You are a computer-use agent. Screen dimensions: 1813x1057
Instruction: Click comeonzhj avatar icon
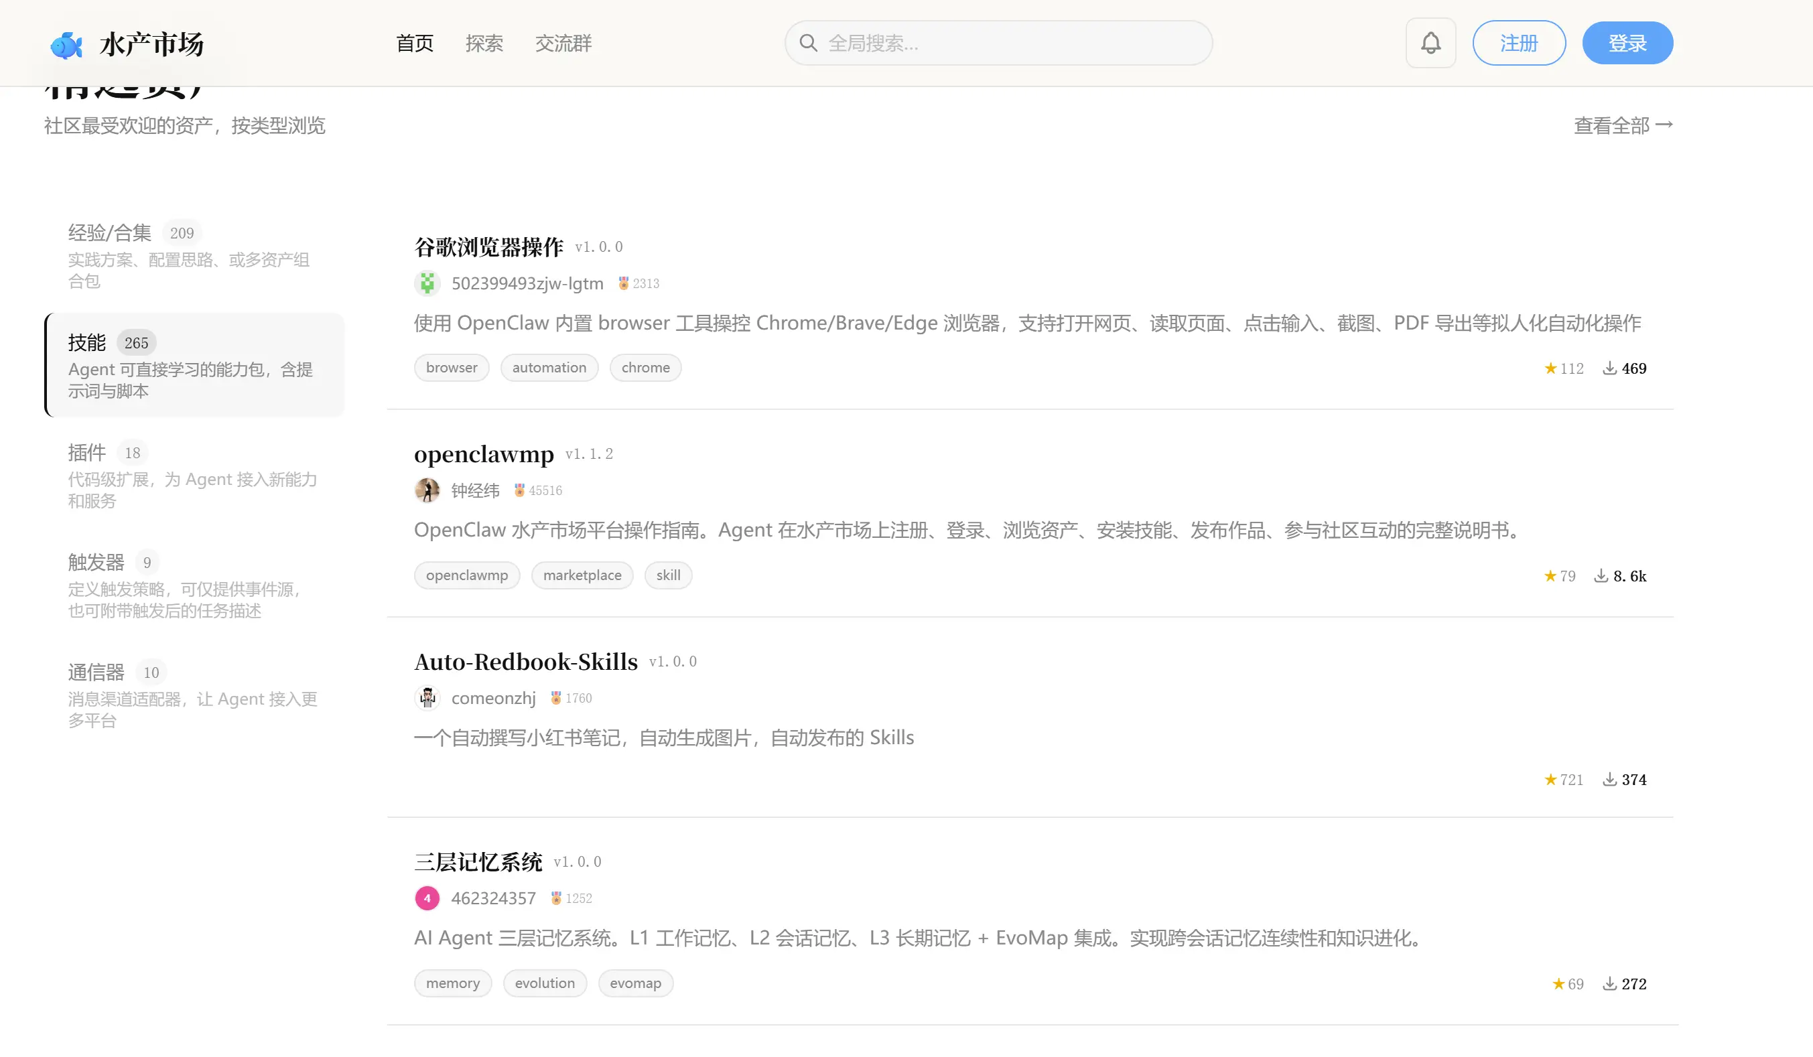pyautogui.click(x=427, y=697)
